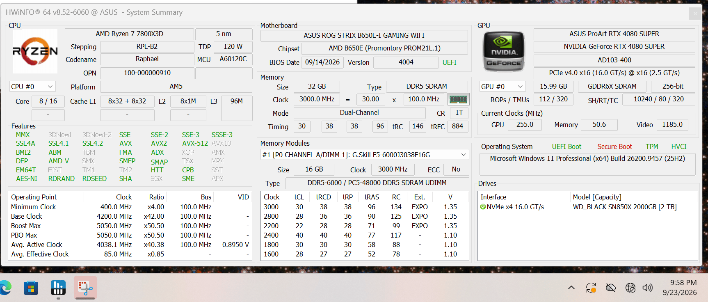Click the UEFI Boot label

coord(566,147)
